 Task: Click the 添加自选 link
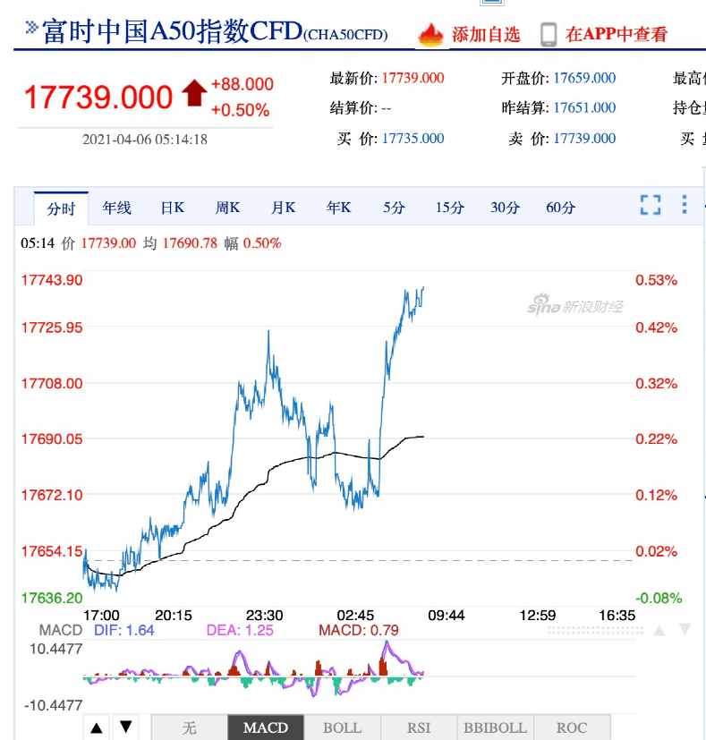click(486, 35)
